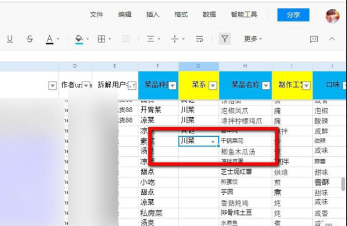The height and width of the screenshot is (226, 347).
Task: Open filter dropdown for 制作工艺 column
Action: 306,85
